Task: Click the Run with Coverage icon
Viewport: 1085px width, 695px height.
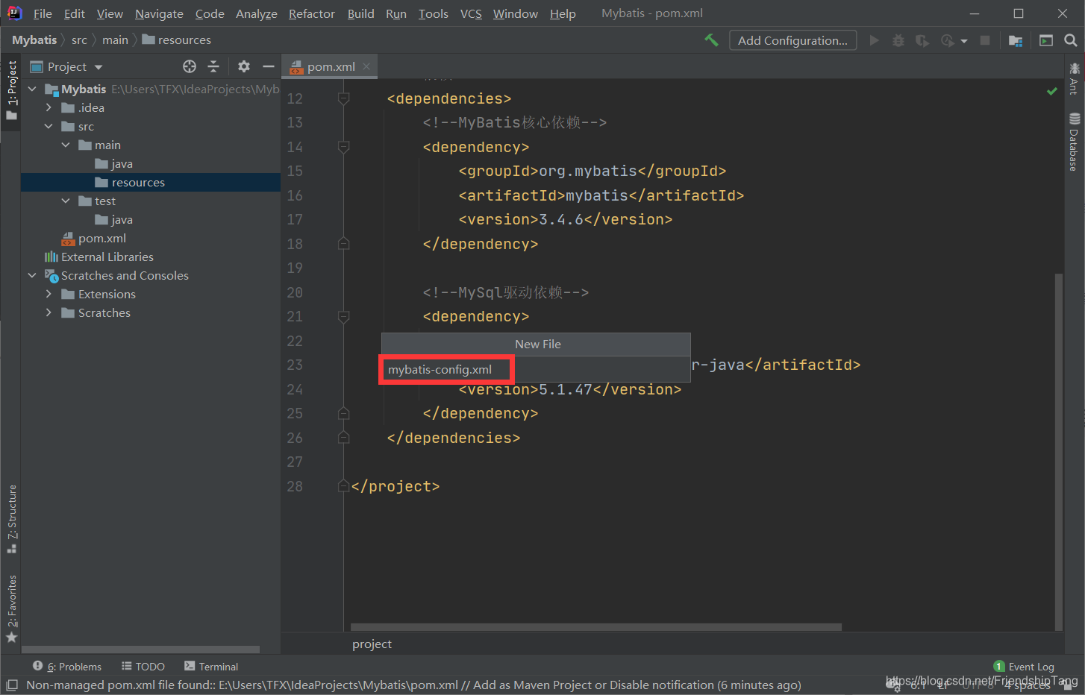Action: tap(922, 40)
